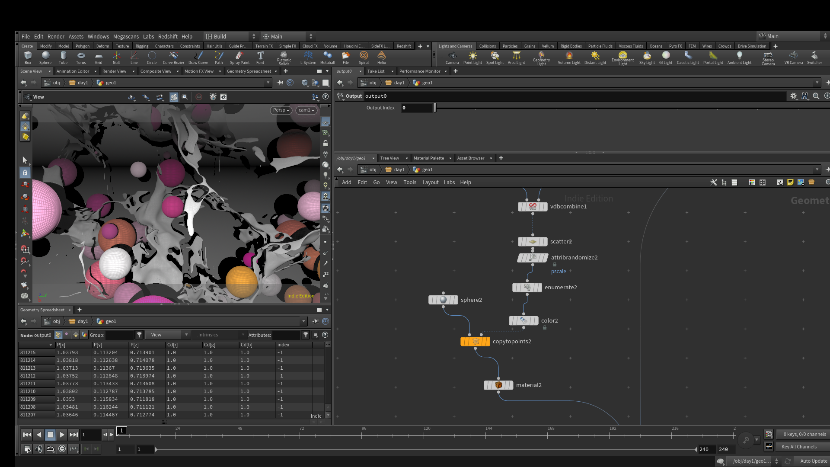Toggle points display in Geometry Spreadsheet

58,335
